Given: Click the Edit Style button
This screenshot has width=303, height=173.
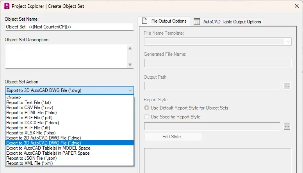Looking at the screenshot, I should click(x=173, y=137).
